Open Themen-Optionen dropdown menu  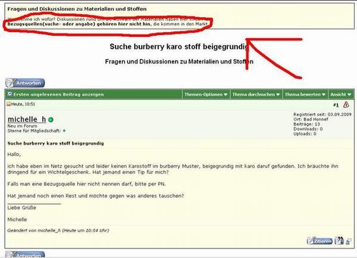pos(206,95)
